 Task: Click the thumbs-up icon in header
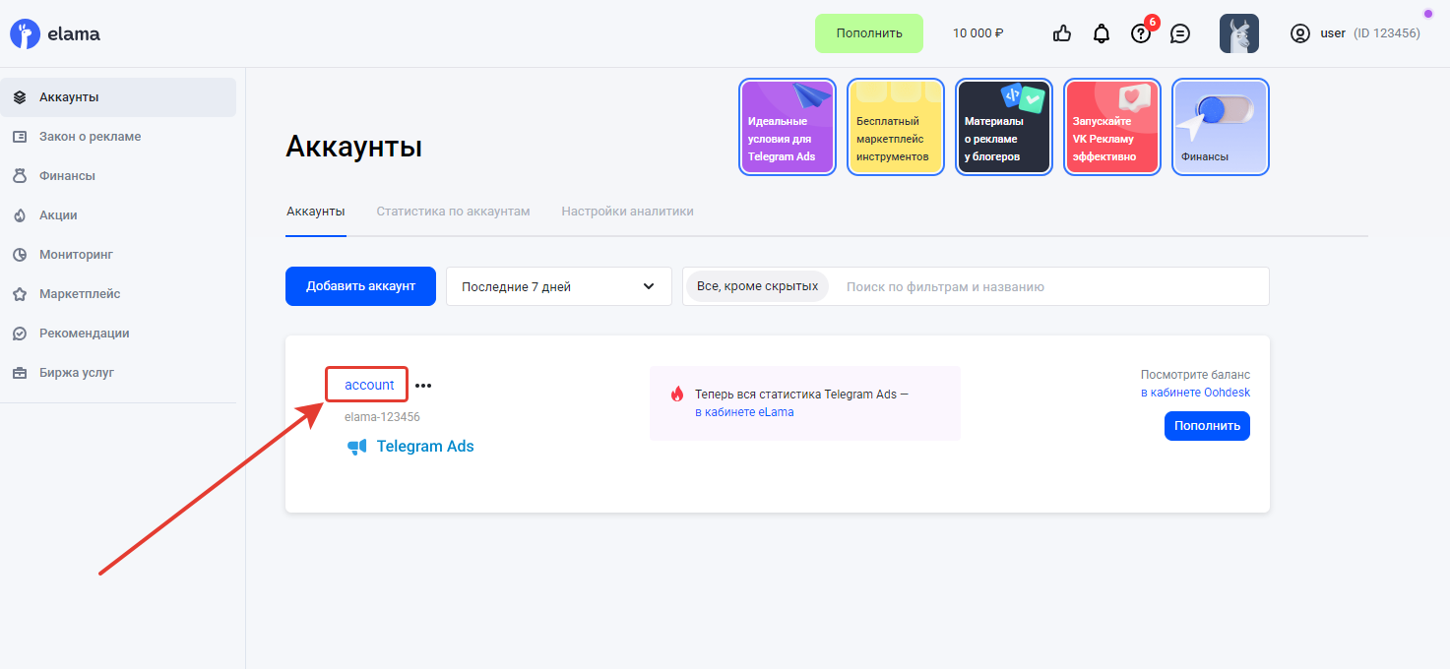click(1061, 33)
